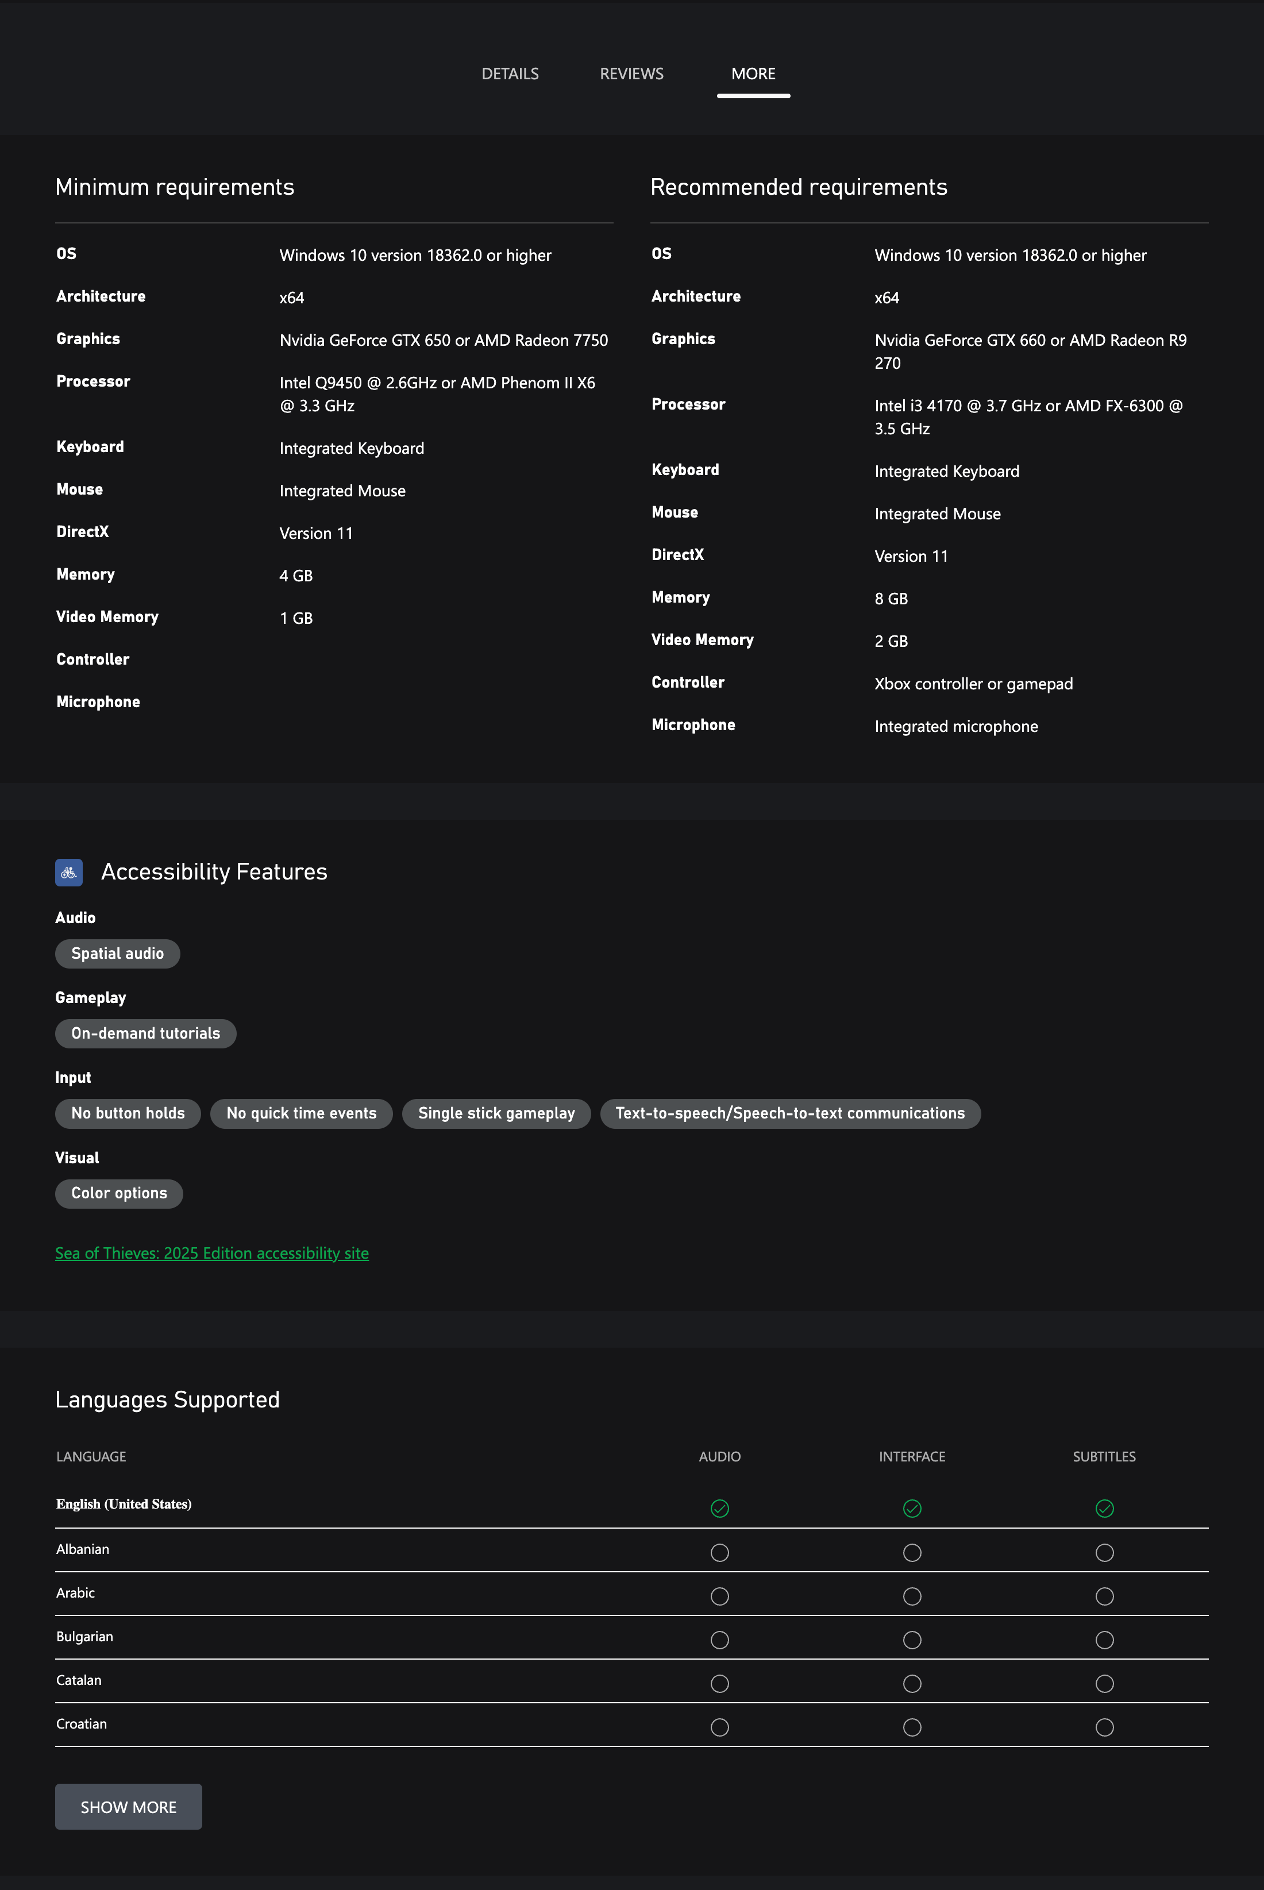1264x1890 pixels.
Task: Switch to the Details tab
Action: click(510, 74)
